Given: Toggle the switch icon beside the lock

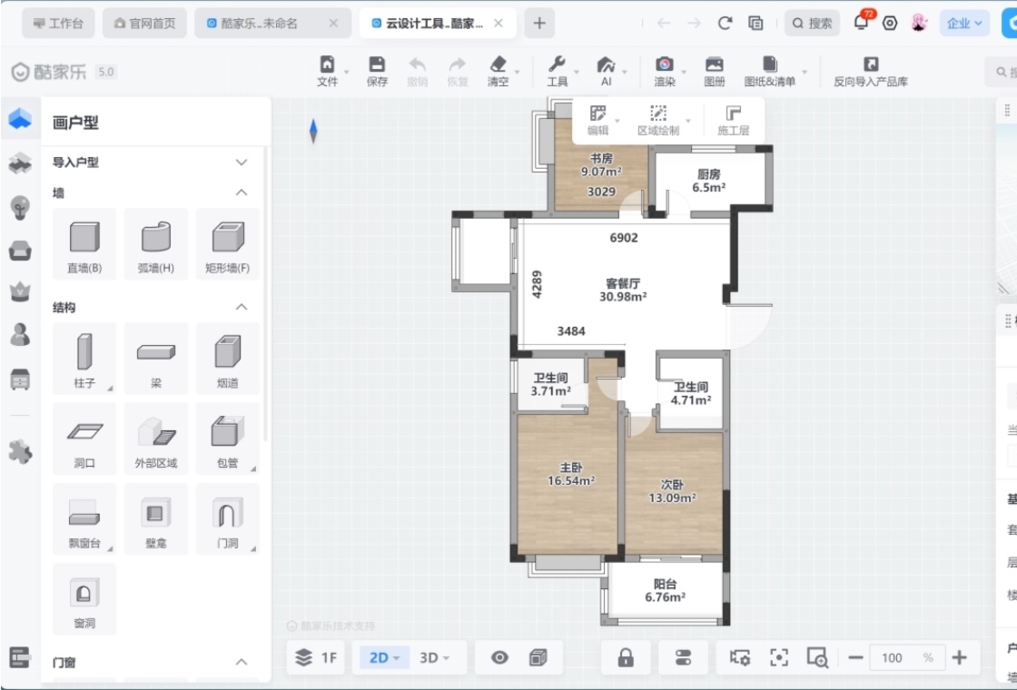Looking at the screenshot, I should [684, 657].
